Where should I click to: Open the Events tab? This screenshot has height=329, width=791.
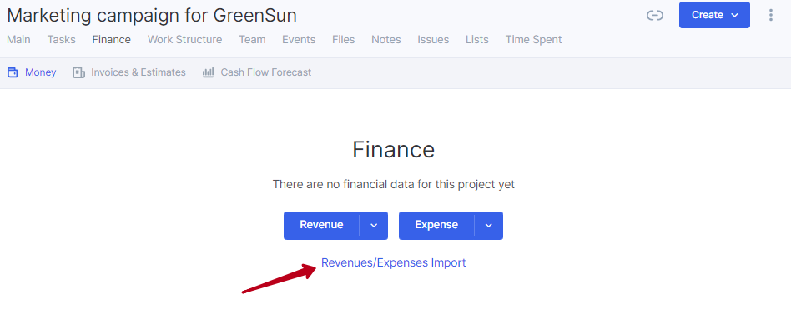(x=299, y=40)
